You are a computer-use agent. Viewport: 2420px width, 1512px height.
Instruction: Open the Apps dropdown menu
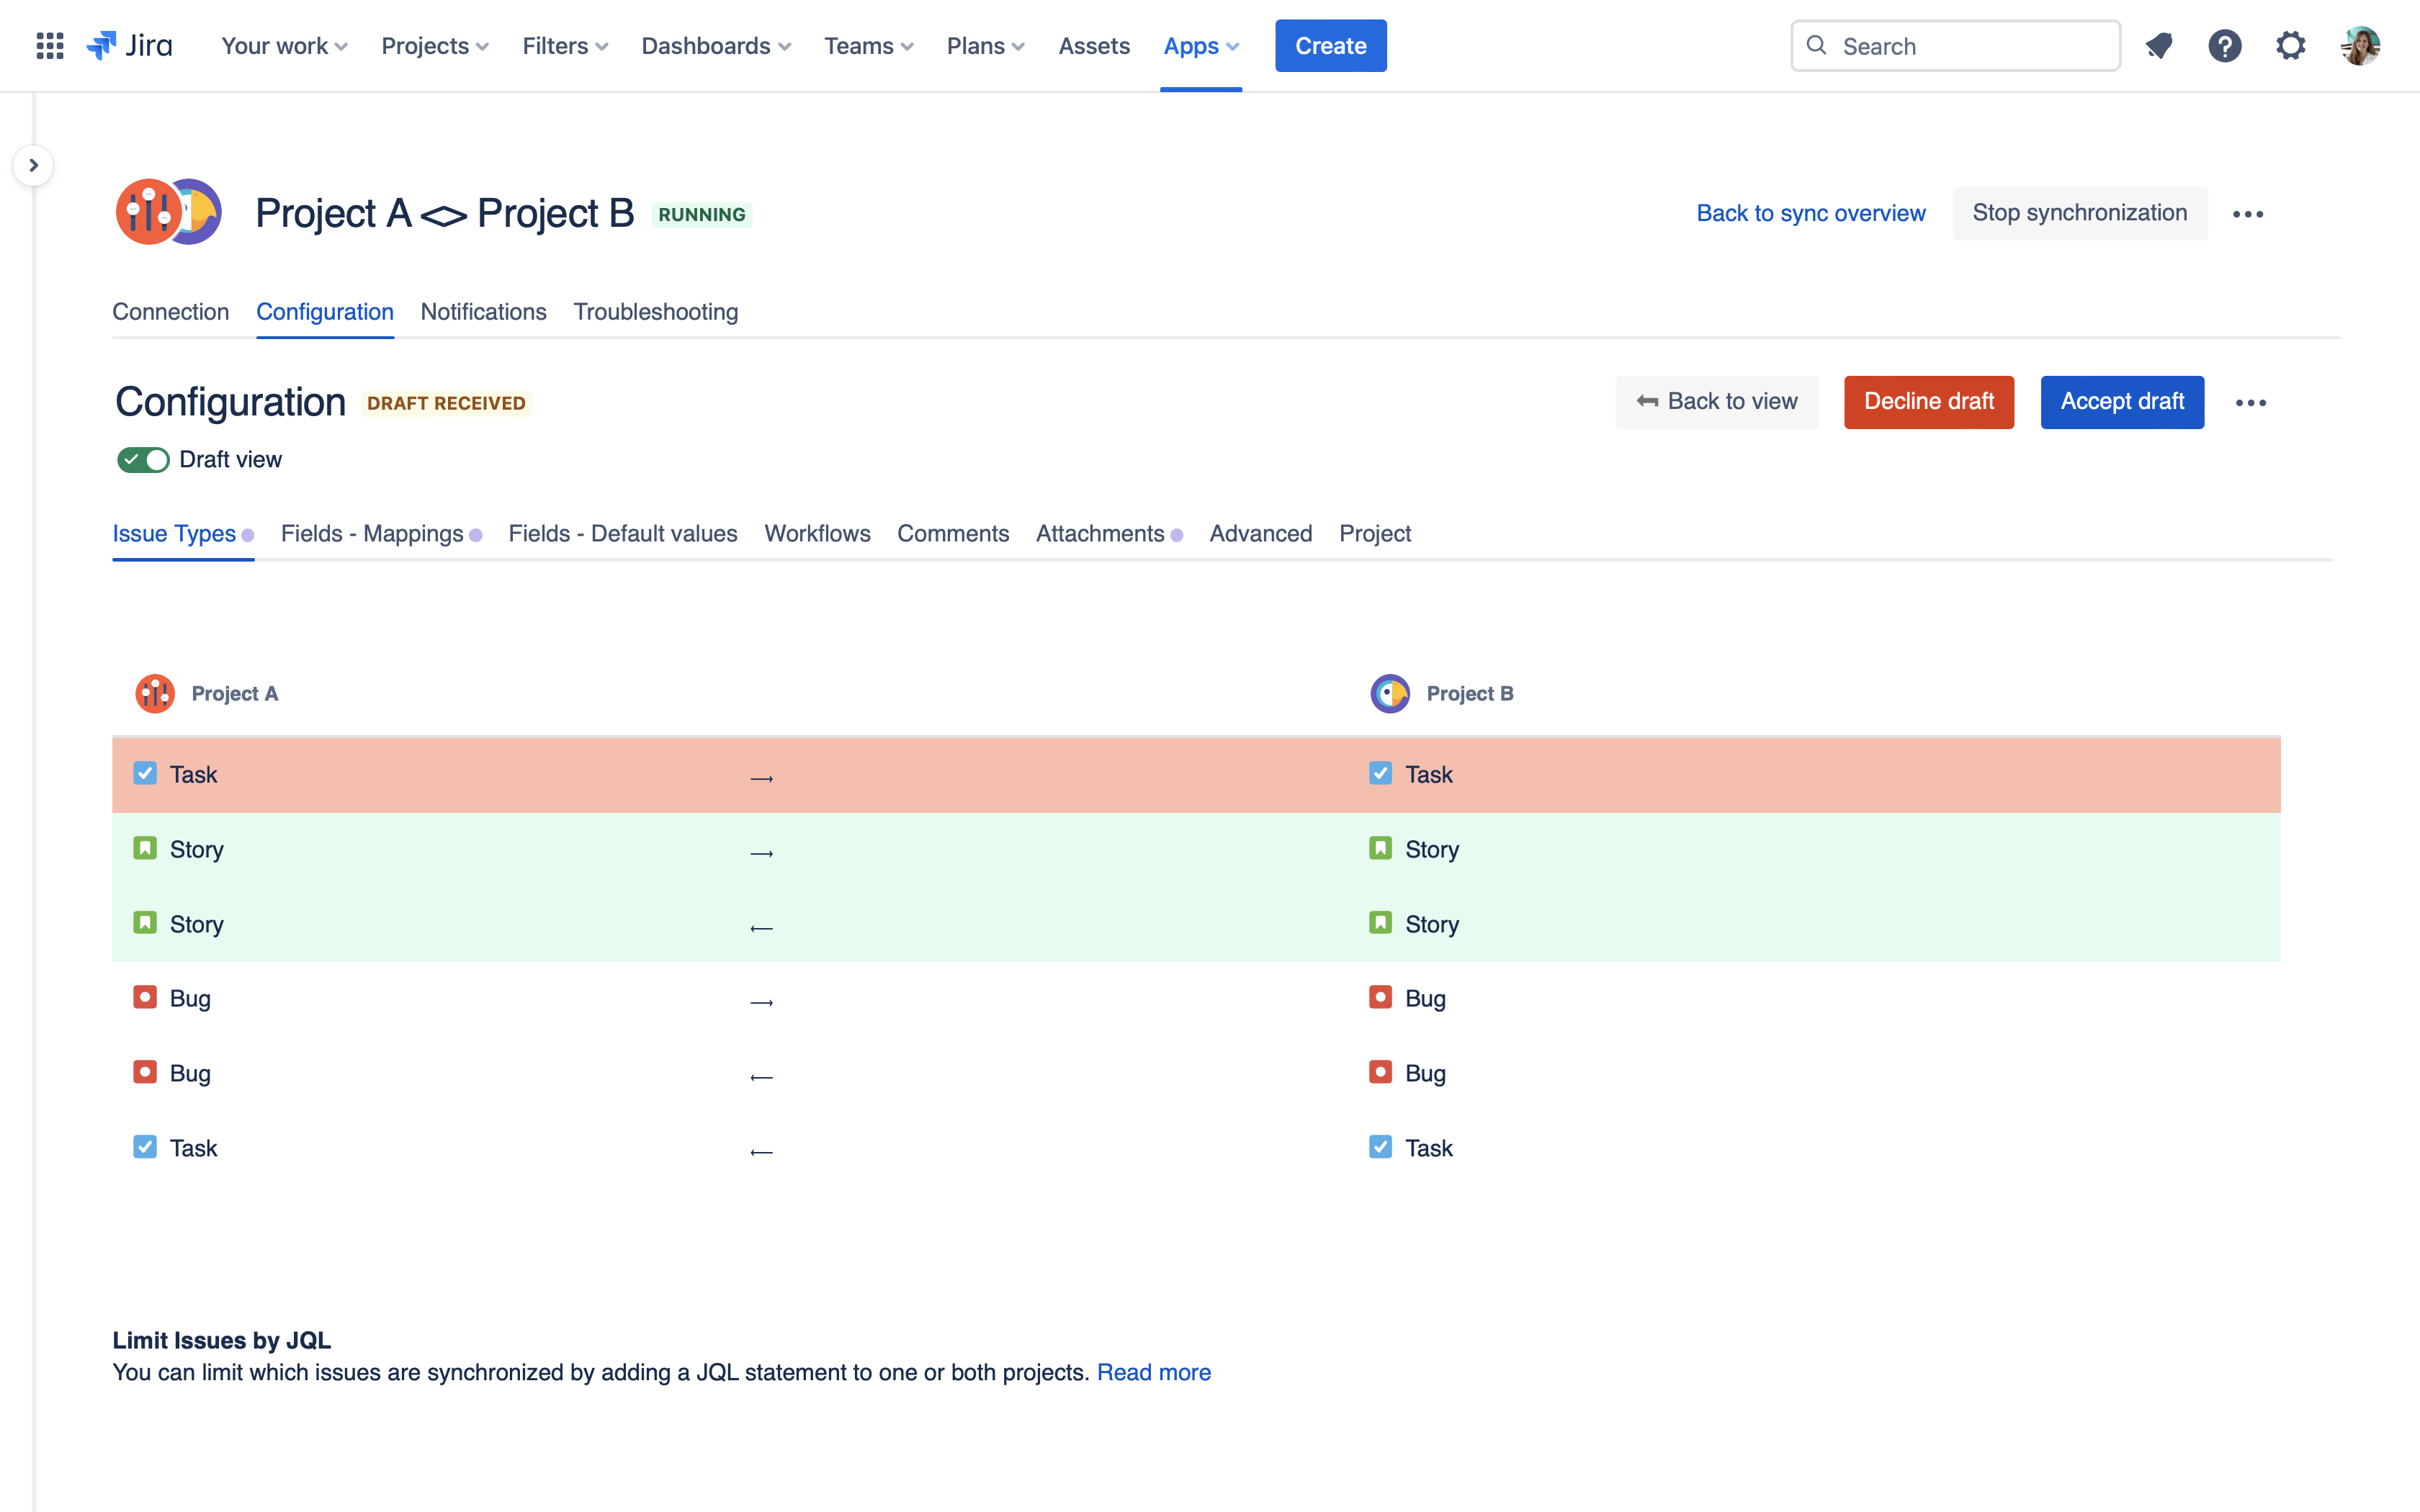[1200, 46]
